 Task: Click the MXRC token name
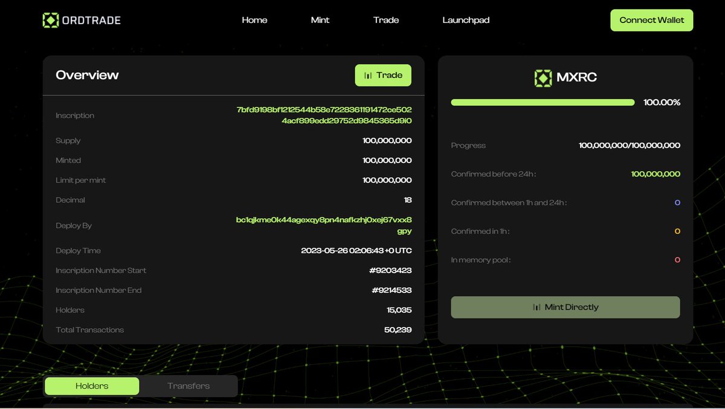coord(576,78)
